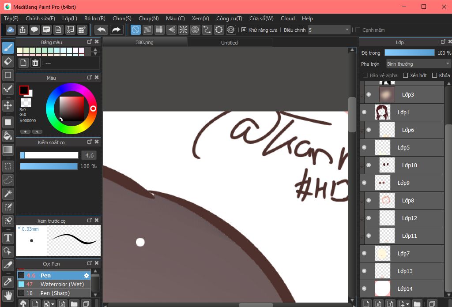Click the export upload icon

23,30
